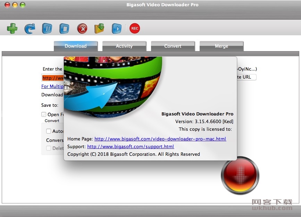Toggle the Delete original checkbox
This screenshot has width=301, height=217.
tap(49, 148)
